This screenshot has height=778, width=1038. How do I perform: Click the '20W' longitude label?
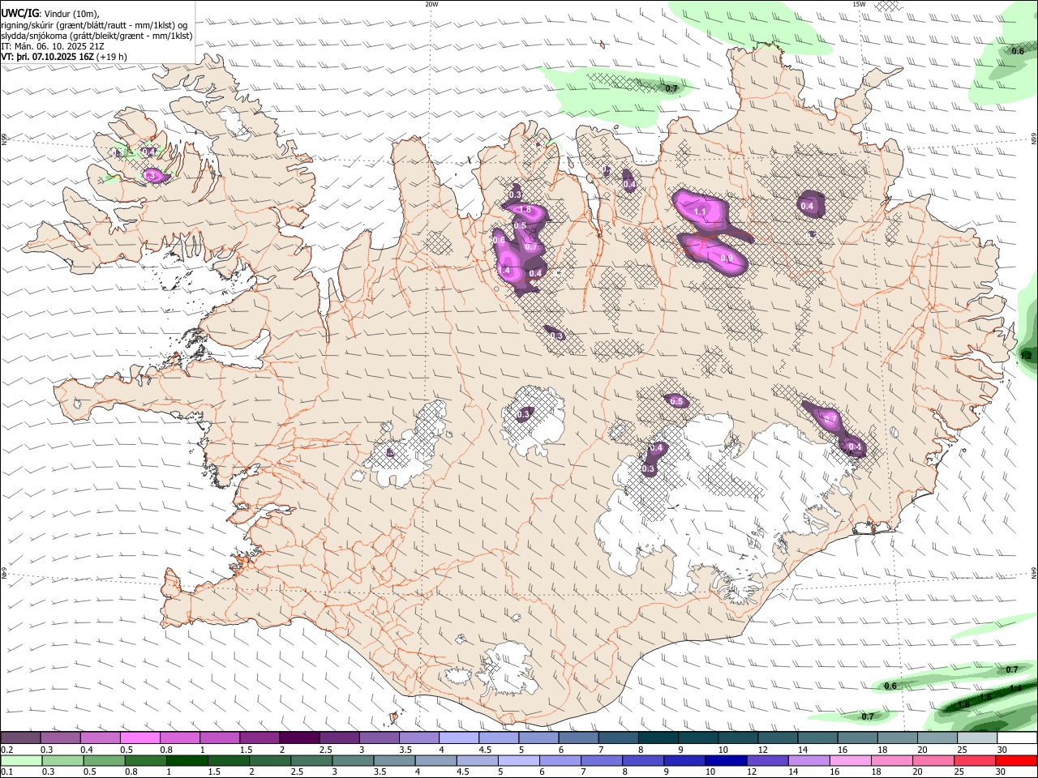[x=431, y=4]
